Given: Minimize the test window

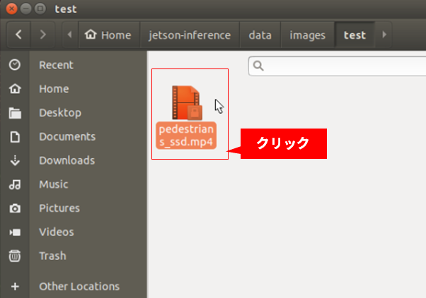Looking at the screenshot, I should [x=25, y=8].
